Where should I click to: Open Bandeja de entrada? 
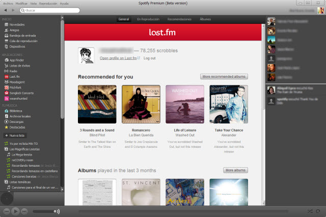(22, 36)
